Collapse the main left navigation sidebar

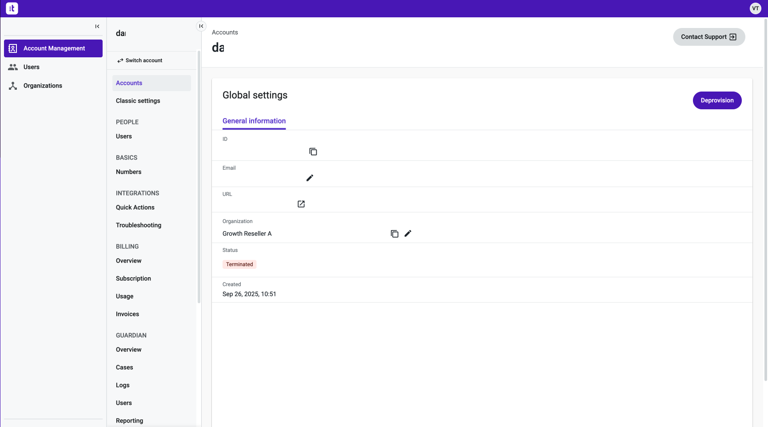(x=97, y=26)
